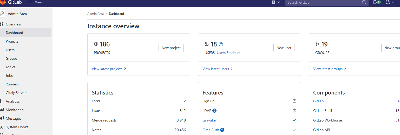Click the Gravatar enabled checkmark

point(294,120)
